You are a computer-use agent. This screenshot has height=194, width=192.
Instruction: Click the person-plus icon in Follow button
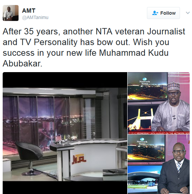tap(155, 13)
